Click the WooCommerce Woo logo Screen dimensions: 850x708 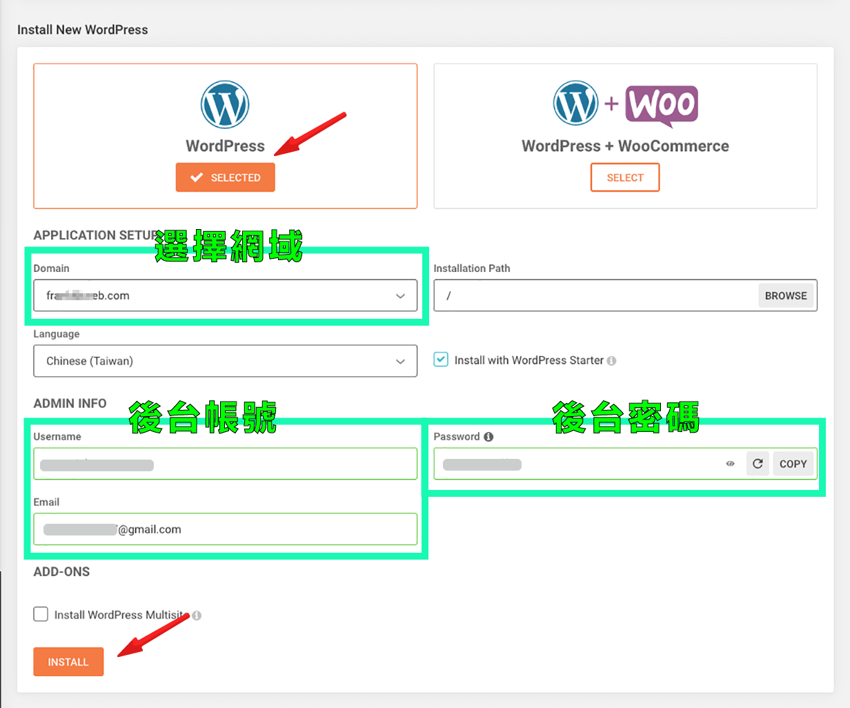[662, 106]
